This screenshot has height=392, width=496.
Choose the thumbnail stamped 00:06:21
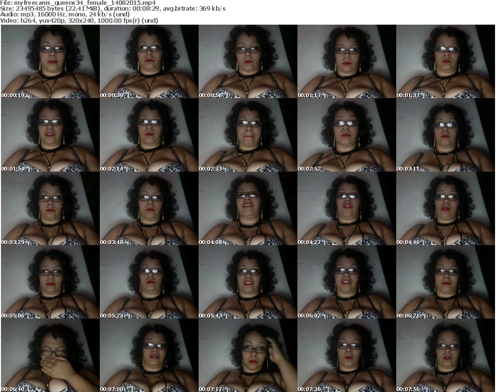[x=446, y=282]
